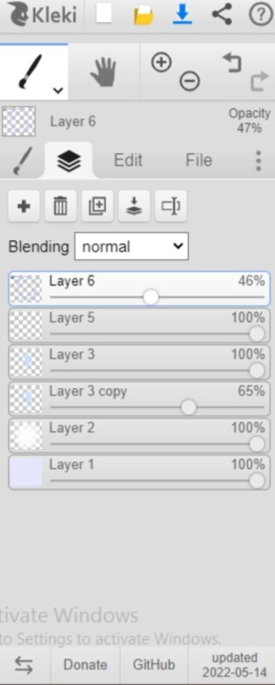
Task: Switch to the File tab
Action: (x=199, y=160)
